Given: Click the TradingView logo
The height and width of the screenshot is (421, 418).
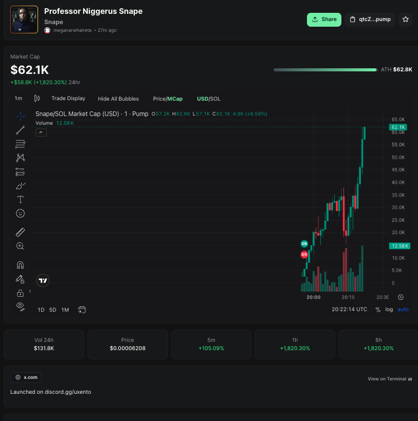Looking at the screenshot, I should tap(43, 280).
